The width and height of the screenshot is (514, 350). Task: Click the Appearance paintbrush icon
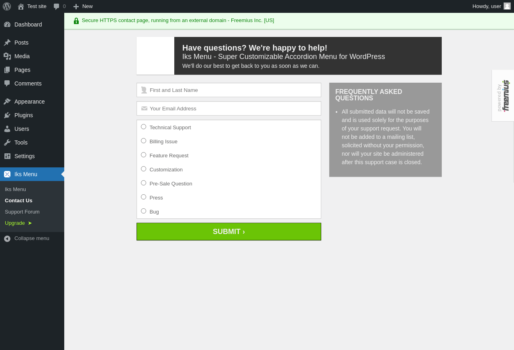coord(7,102)
